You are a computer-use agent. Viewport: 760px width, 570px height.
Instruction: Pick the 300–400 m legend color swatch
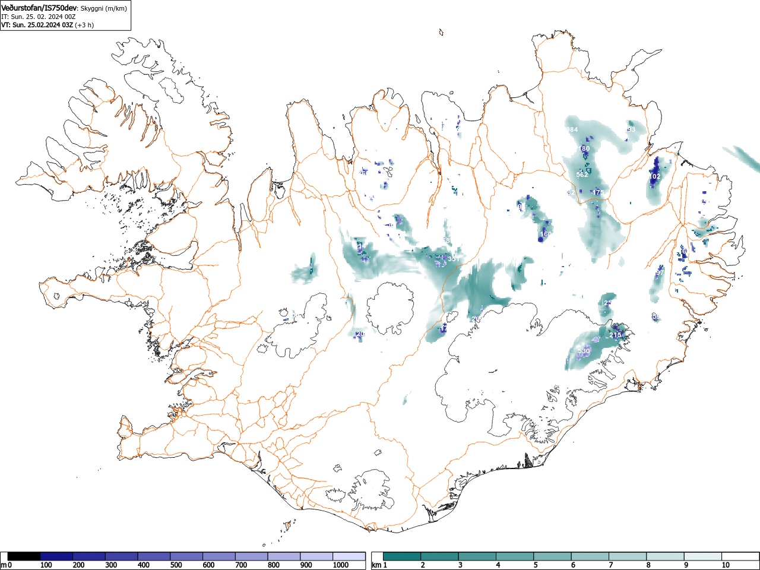point(122,556)
